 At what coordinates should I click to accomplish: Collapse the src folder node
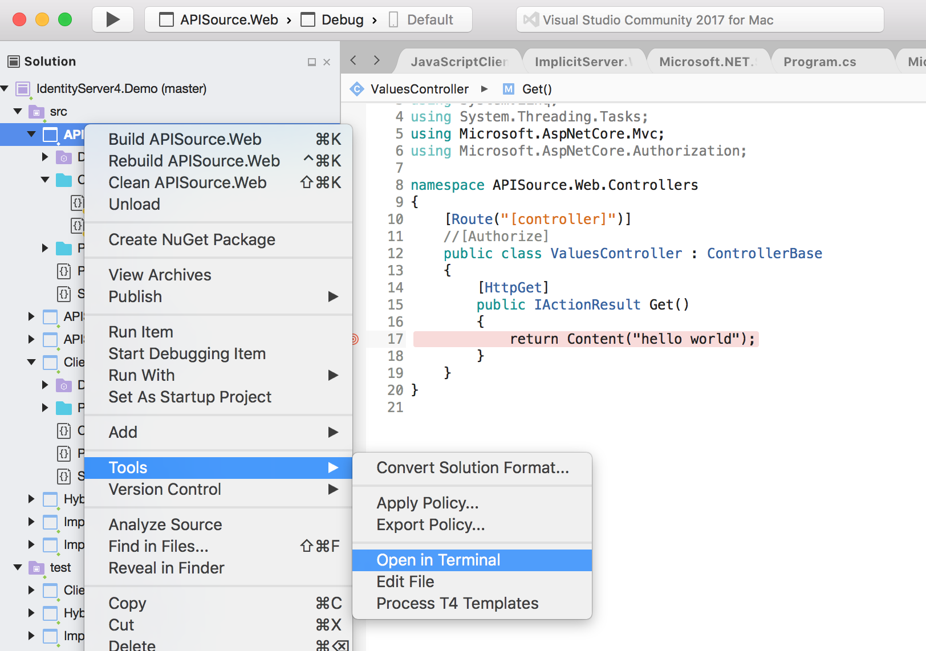coord(18,111)
